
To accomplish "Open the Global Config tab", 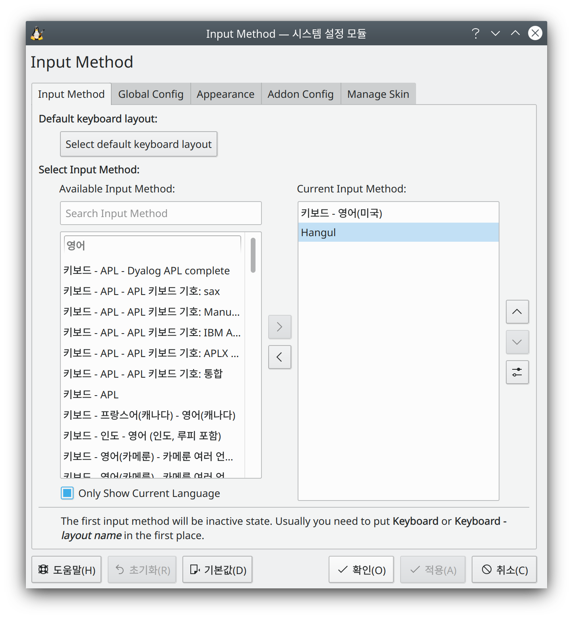I will point(151,94).
